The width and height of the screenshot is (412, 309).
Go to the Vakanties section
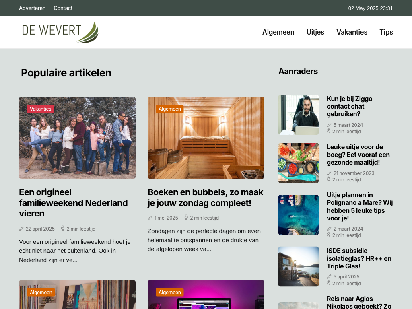pos(352,32)
